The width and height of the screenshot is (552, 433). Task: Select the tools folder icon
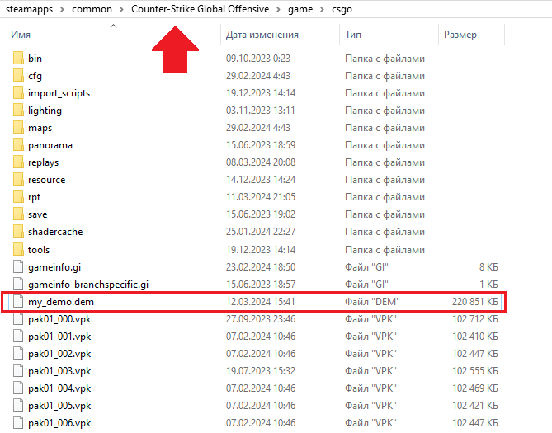coord(18,249)
